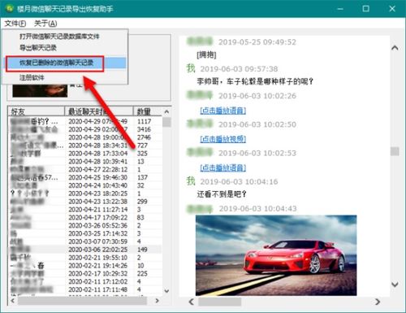Click the app icon in title bar
This screenshot has width=406, height=313.
9,8
